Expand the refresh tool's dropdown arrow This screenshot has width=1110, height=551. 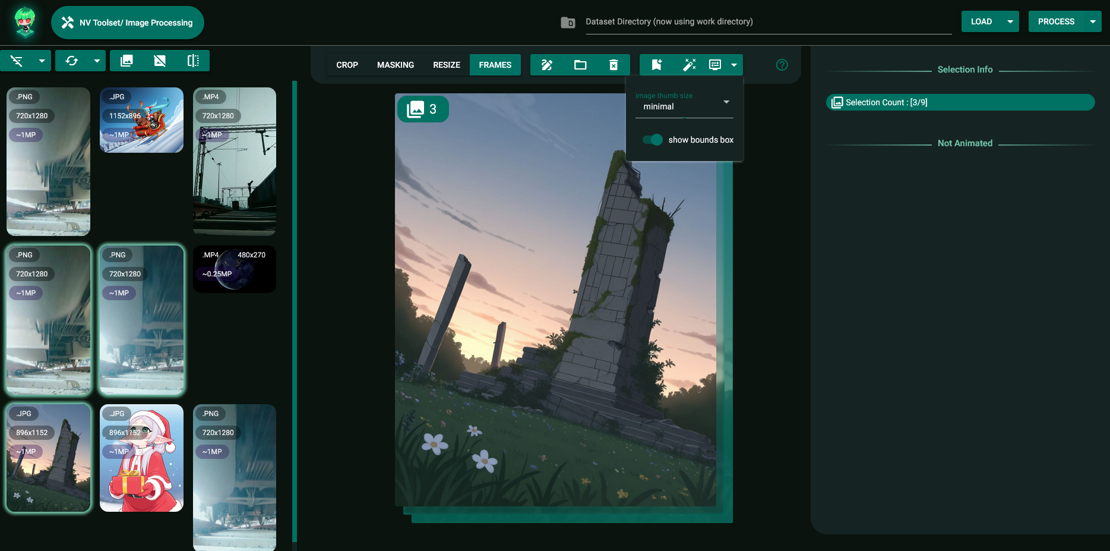click(x=97, y=60)
